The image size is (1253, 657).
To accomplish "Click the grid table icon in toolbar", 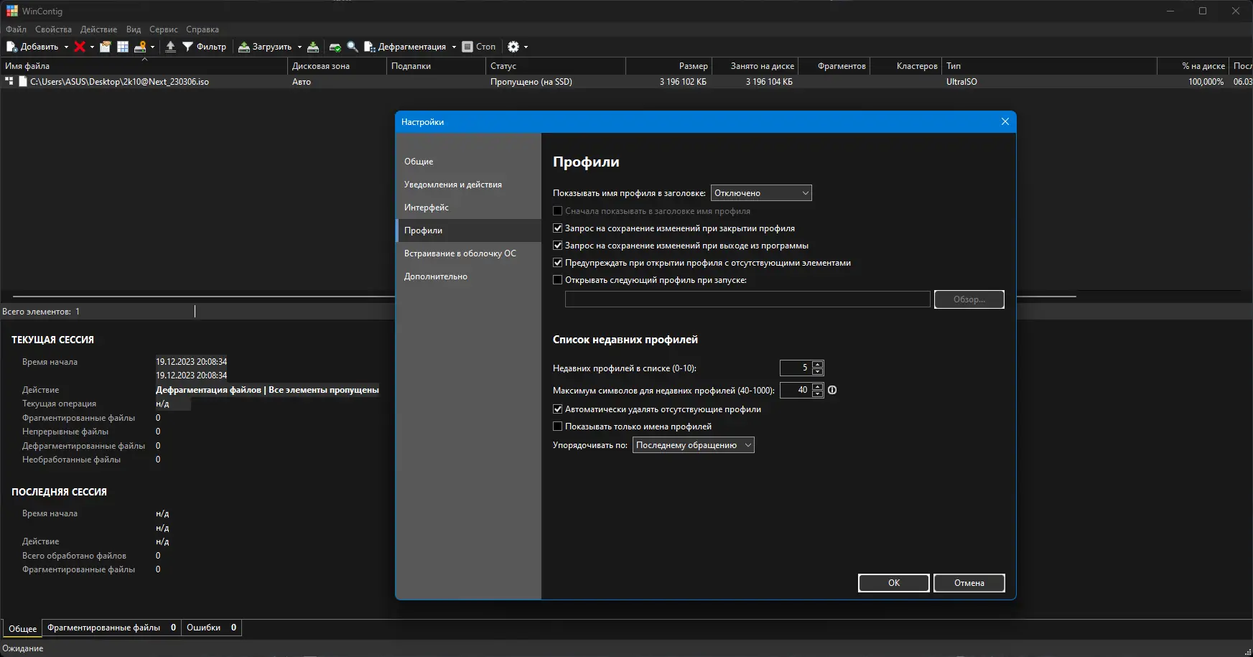I will pos(123,47).
